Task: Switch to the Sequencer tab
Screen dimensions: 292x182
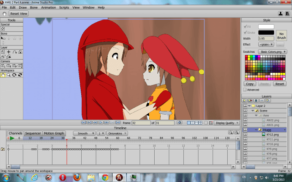Action: 33,133
